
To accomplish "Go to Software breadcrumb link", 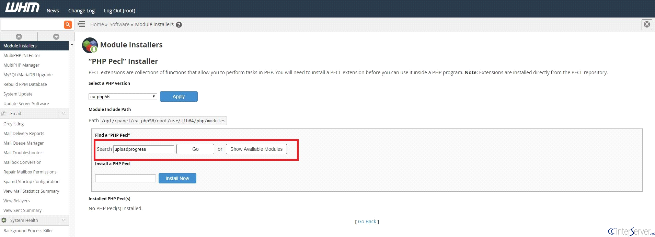I will tap(119, 24).
